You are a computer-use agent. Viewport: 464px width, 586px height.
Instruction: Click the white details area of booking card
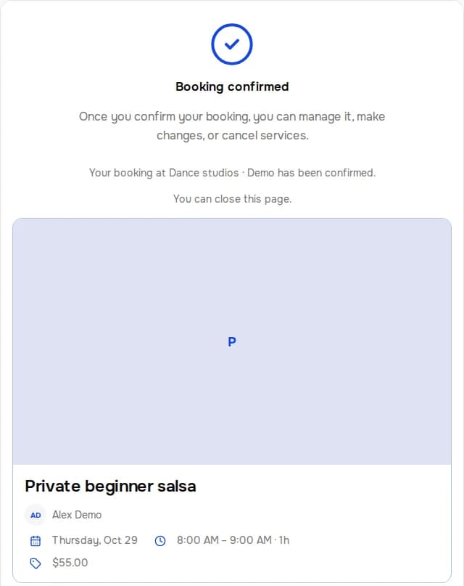232,524
